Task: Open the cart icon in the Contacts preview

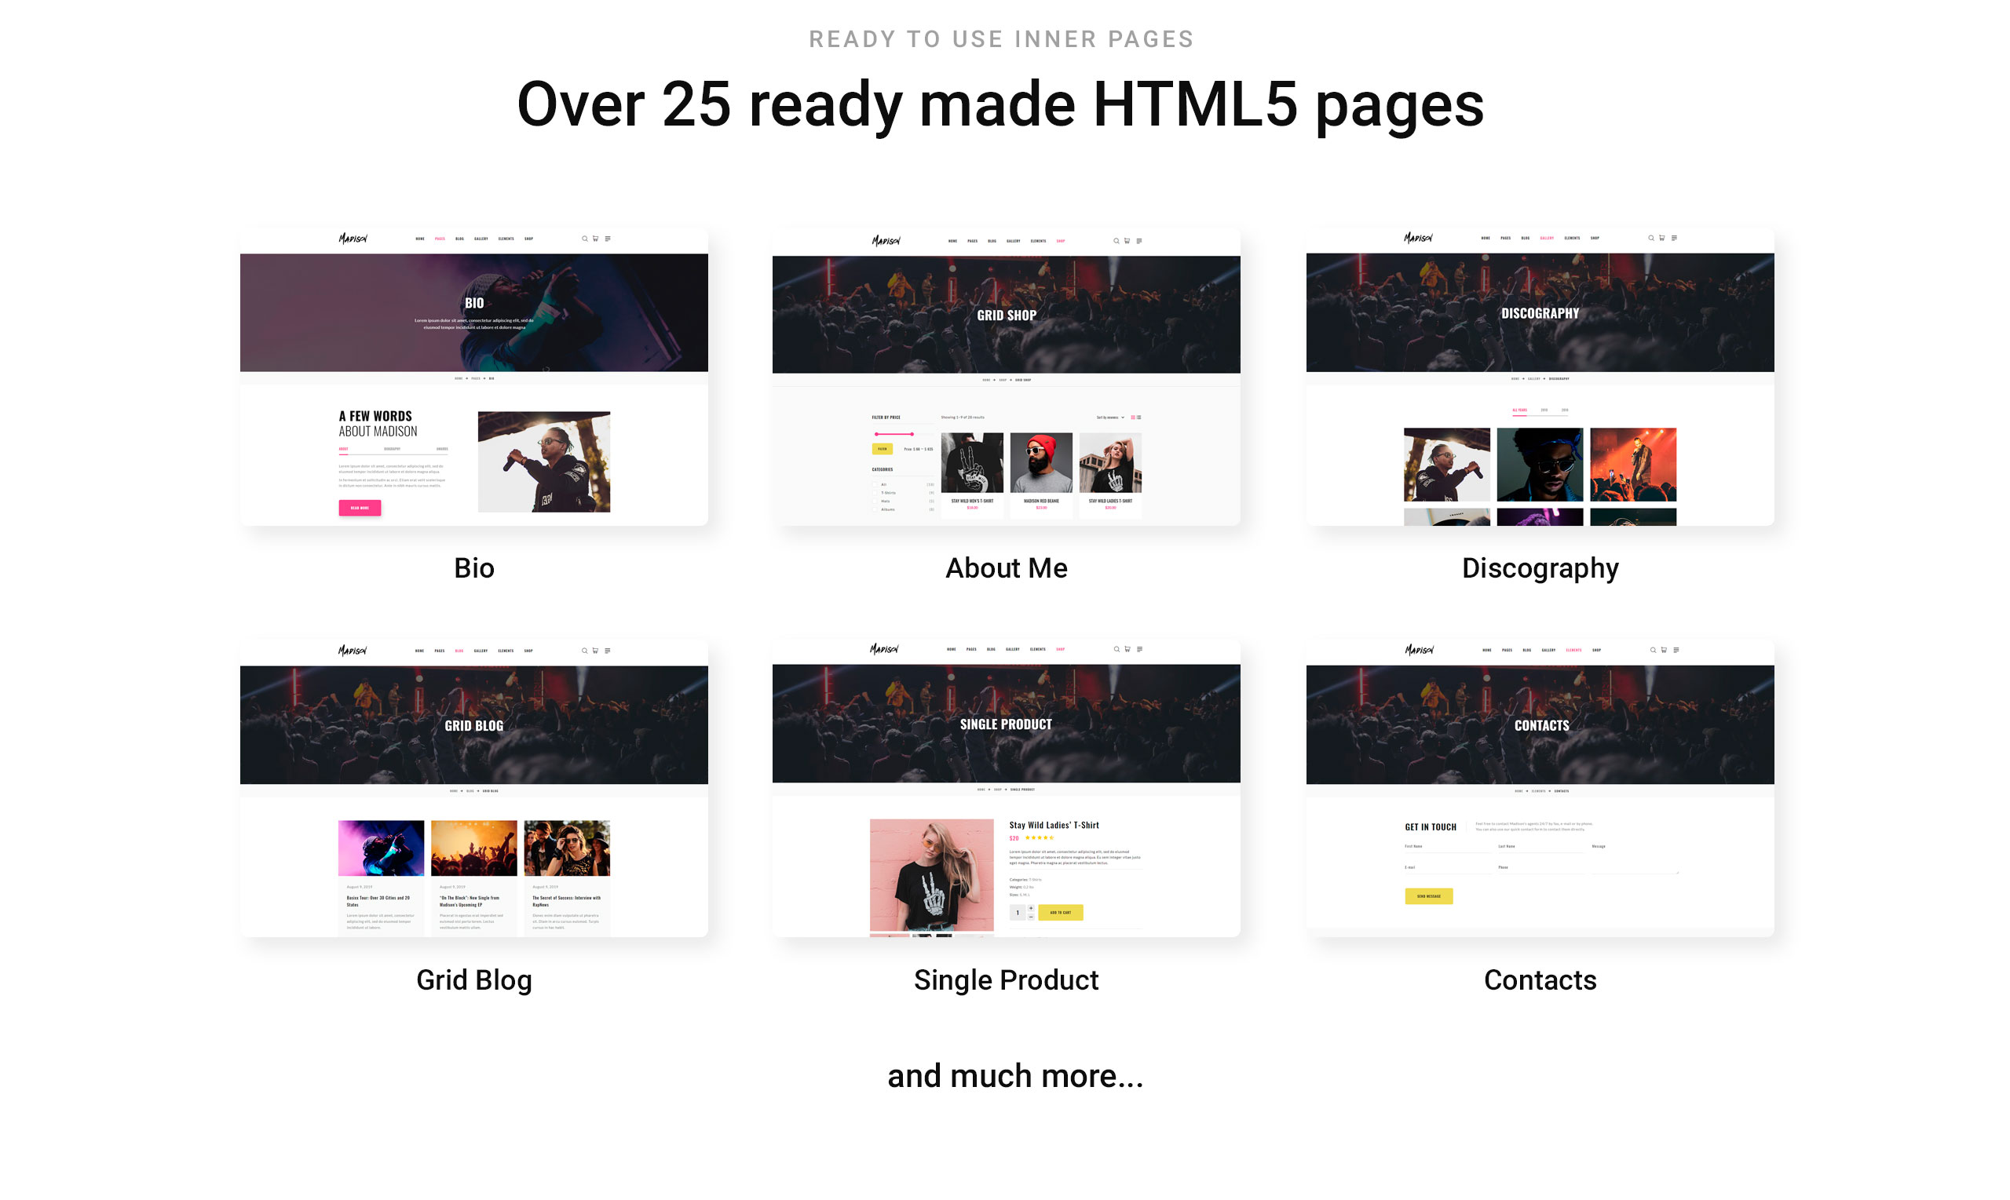Action: pos(1666,651)
